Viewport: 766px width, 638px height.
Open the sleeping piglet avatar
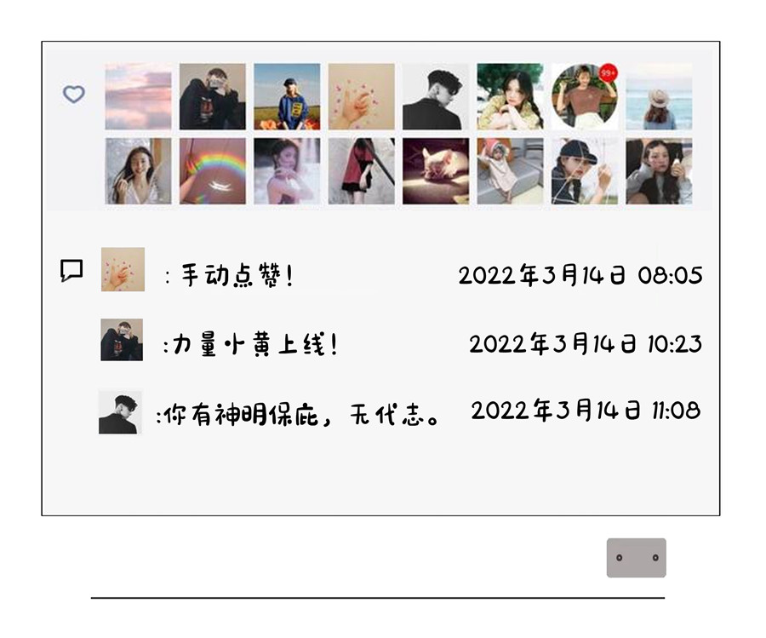click(436, 170)
